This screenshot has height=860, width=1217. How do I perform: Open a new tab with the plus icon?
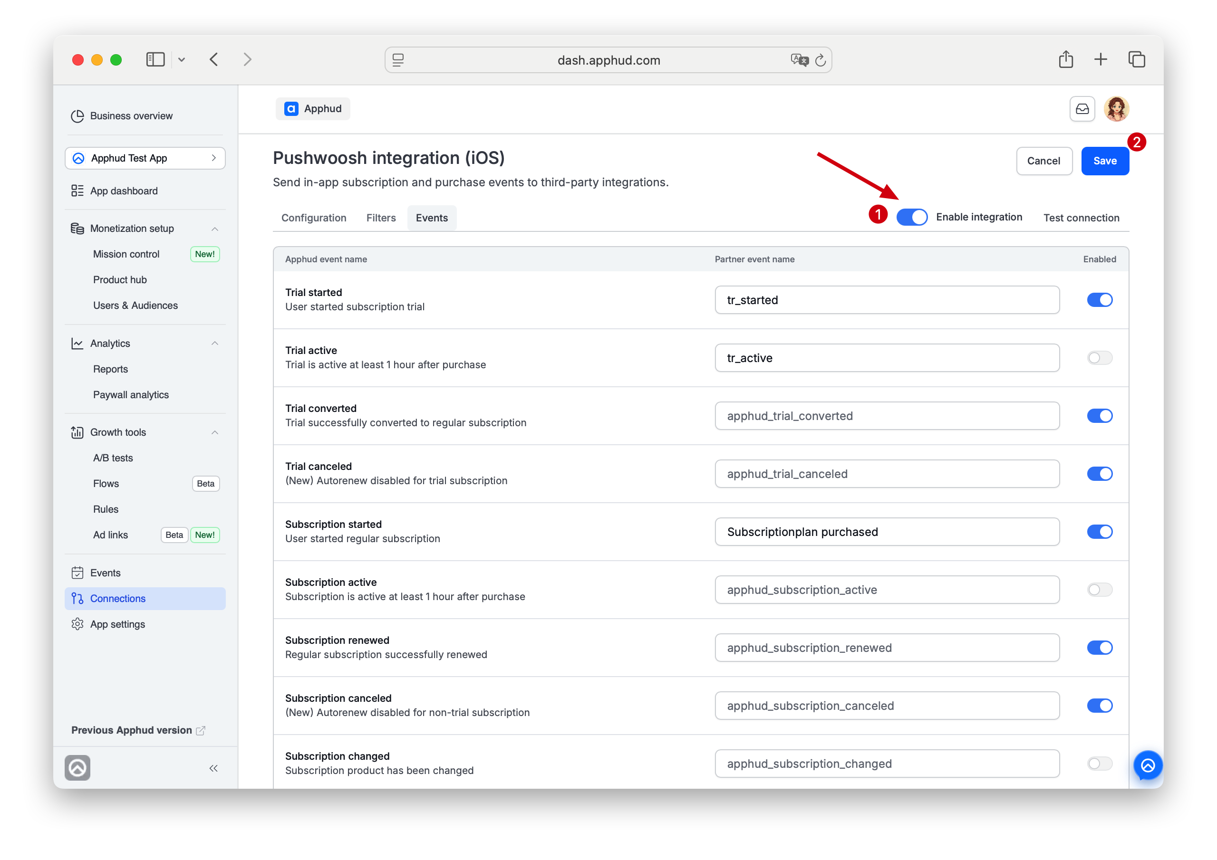1101,59
